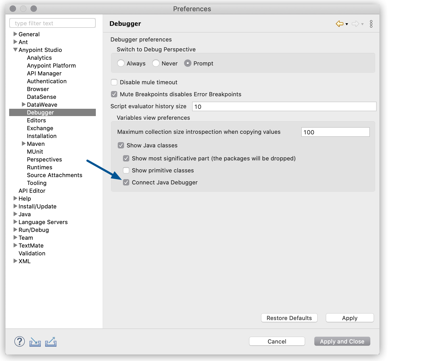This screenshot has height=361, width=423.
Task: Click the Export preferences icon
Action: click(51, 342)
